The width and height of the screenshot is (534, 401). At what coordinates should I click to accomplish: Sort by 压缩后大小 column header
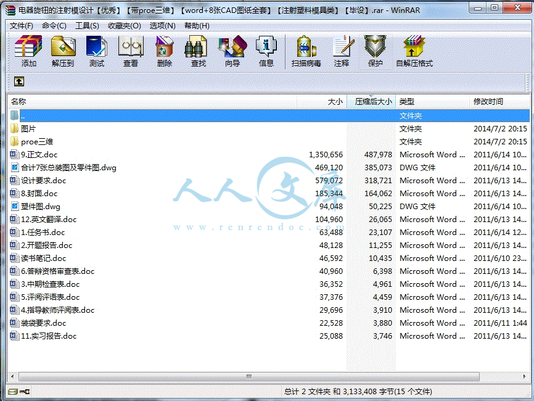[371, 102]
